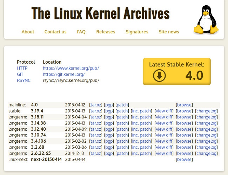Go to Contact us page

click(x=55, y=32)
